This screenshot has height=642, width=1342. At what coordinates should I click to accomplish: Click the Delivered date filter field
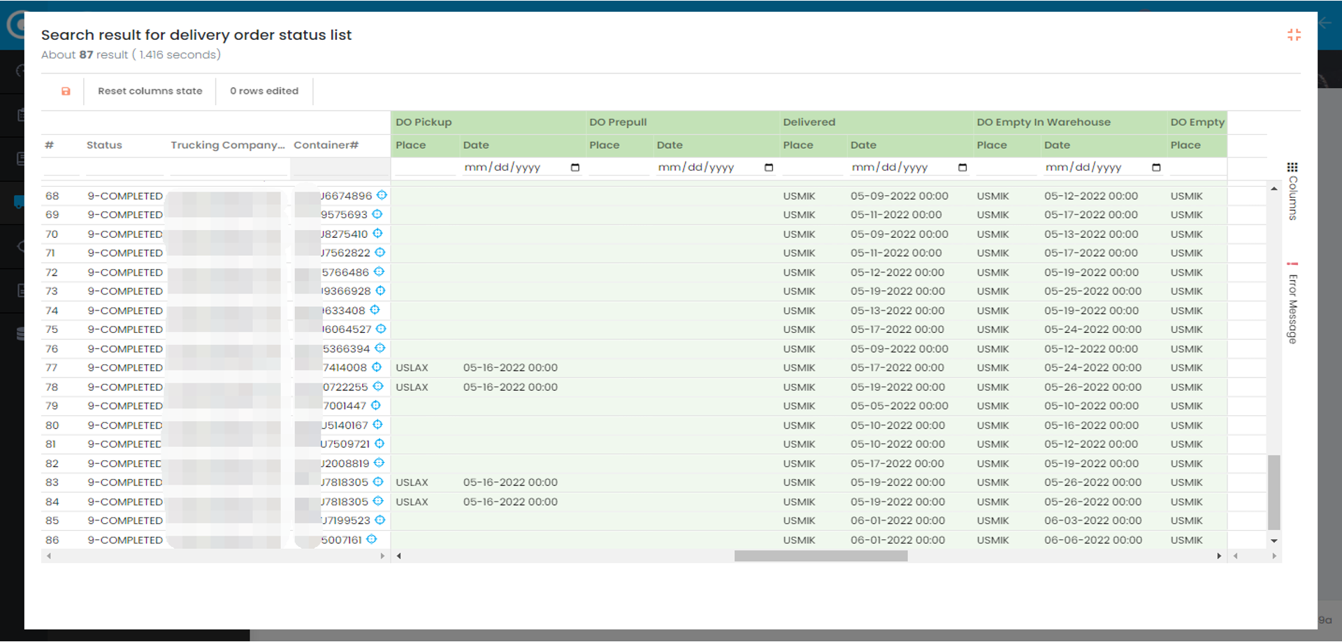tap(909, 167)
